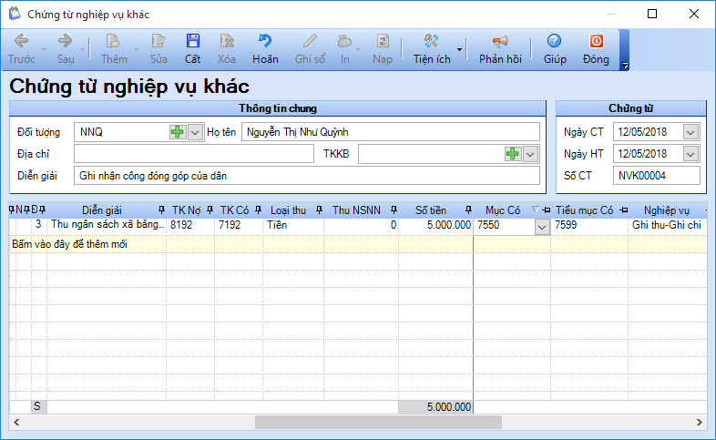This screenshot has height=440, width=716.
Task: Undo changes with Hoãn
Action: 265,49
